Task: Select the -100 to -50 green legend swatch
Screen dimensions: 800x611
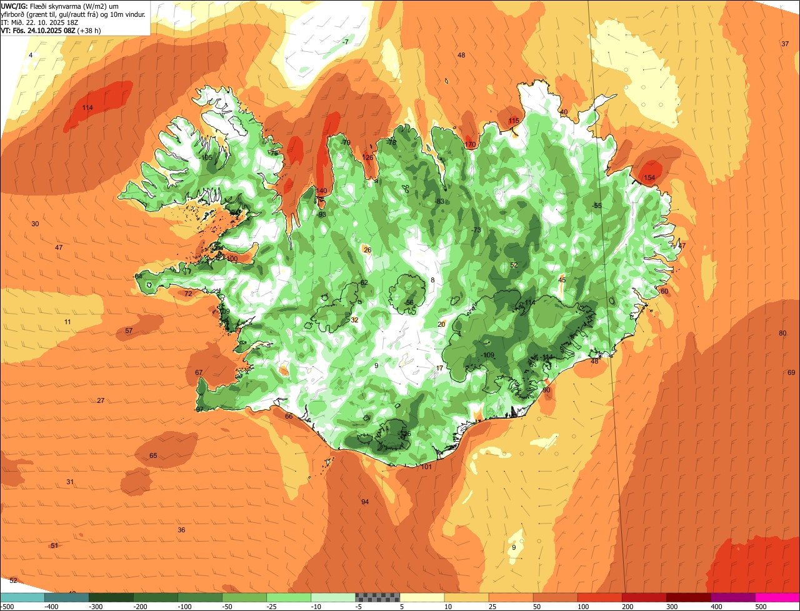Action: [x=200, y=597]
